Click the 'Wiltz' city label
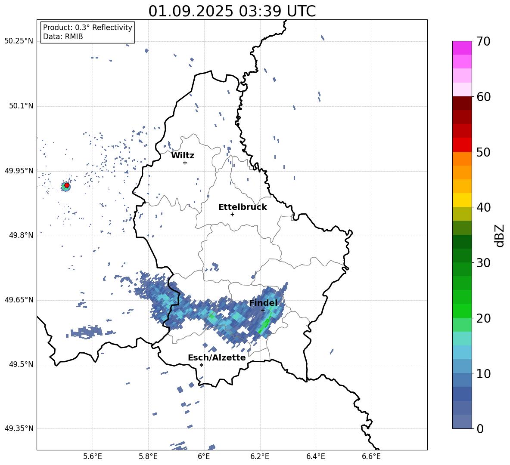 point(183,156)
